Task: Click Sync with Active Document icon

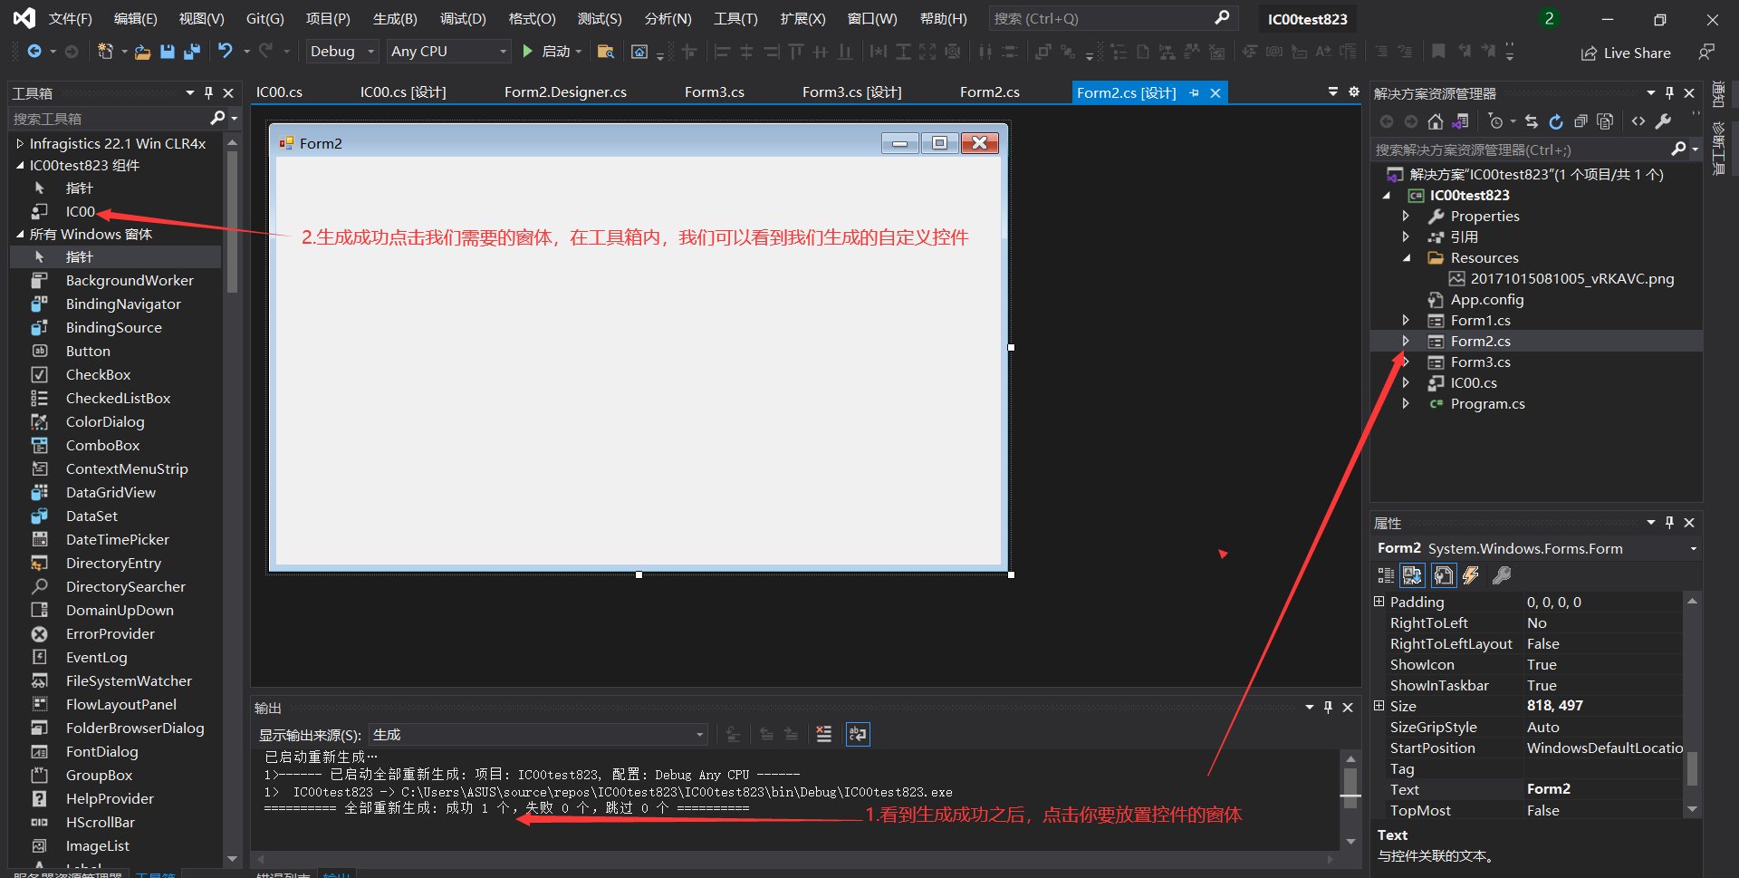Action: (x=1532, y=121)
